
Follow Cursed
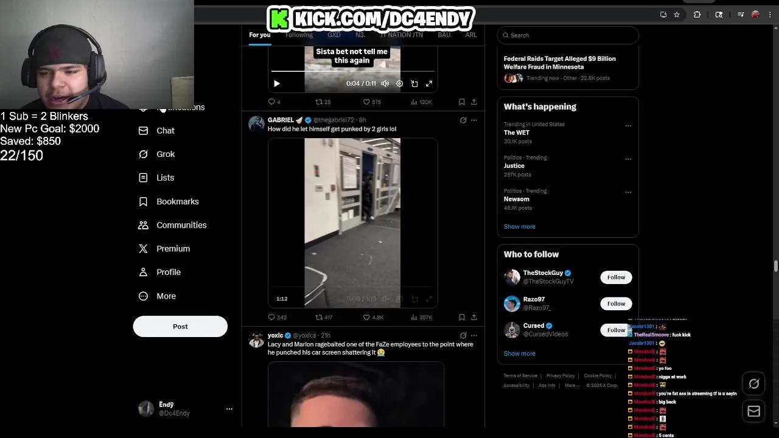(616, 330)
